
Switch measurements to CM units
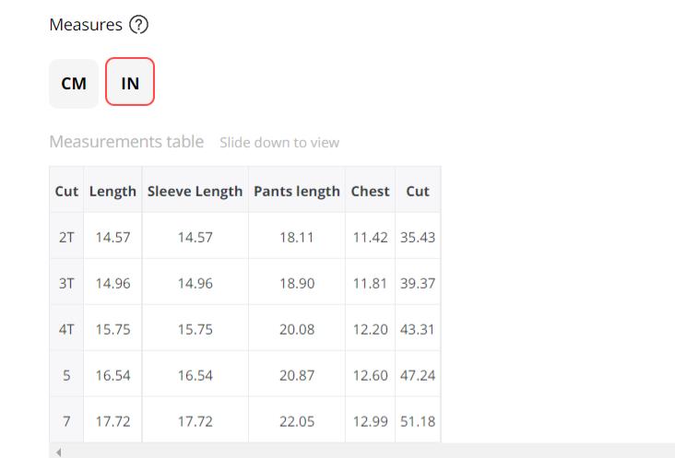(x=74, y=84)
